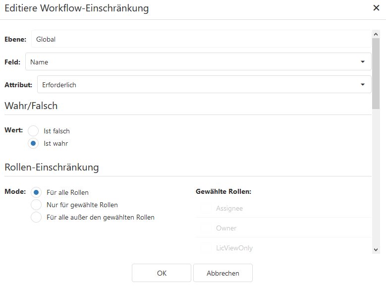Open the Feld dropdown arrow
The width and height of the screenshot is (386, 287).
[x=363, y=62]
